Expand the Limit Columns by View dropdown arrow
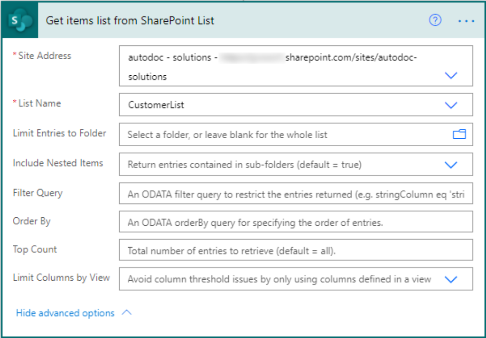Screen dimensions: 486x338 (x=450, y=279)
